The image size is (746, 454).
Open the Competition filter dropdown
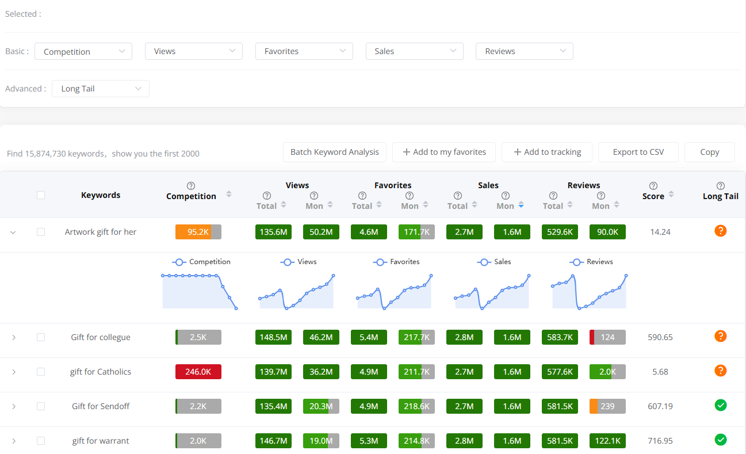(83, 51)
